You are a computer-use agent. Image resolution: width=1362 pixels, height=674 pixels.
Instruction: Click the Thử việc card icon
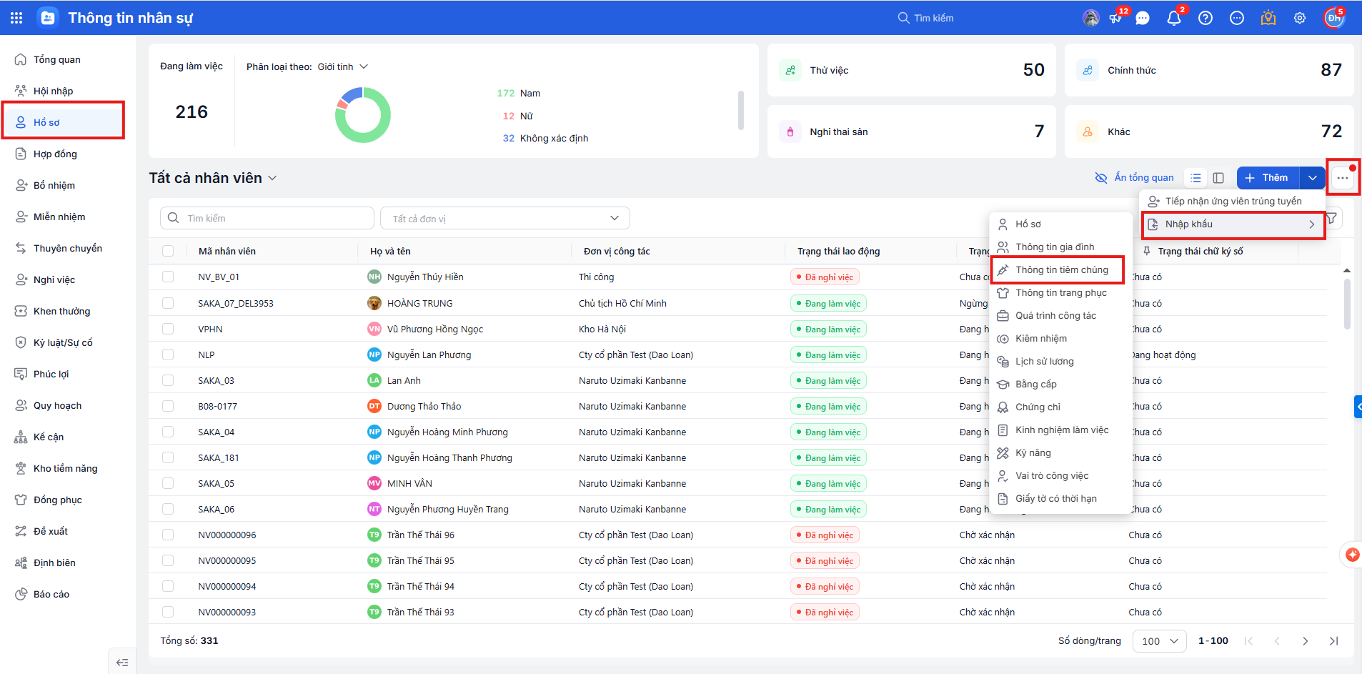point(790,70)
